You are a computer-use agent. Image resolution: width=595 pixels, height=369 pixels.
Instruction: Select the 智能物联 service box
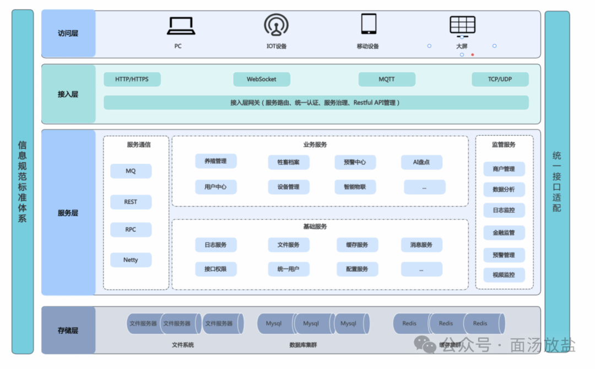355,187
